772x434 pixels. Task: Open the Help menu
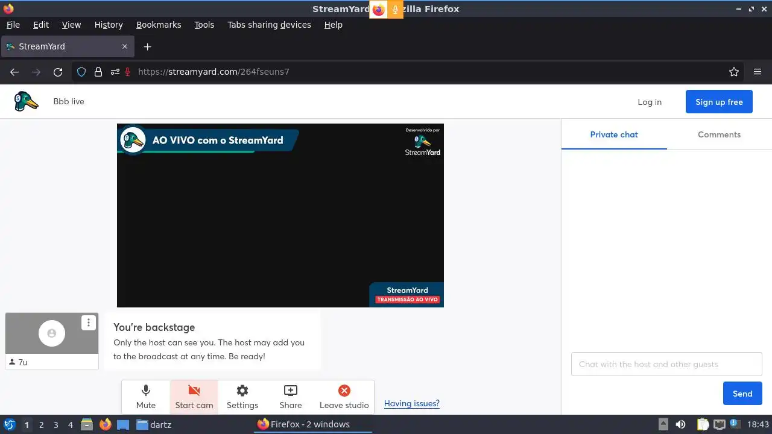[x=333, y=25]
